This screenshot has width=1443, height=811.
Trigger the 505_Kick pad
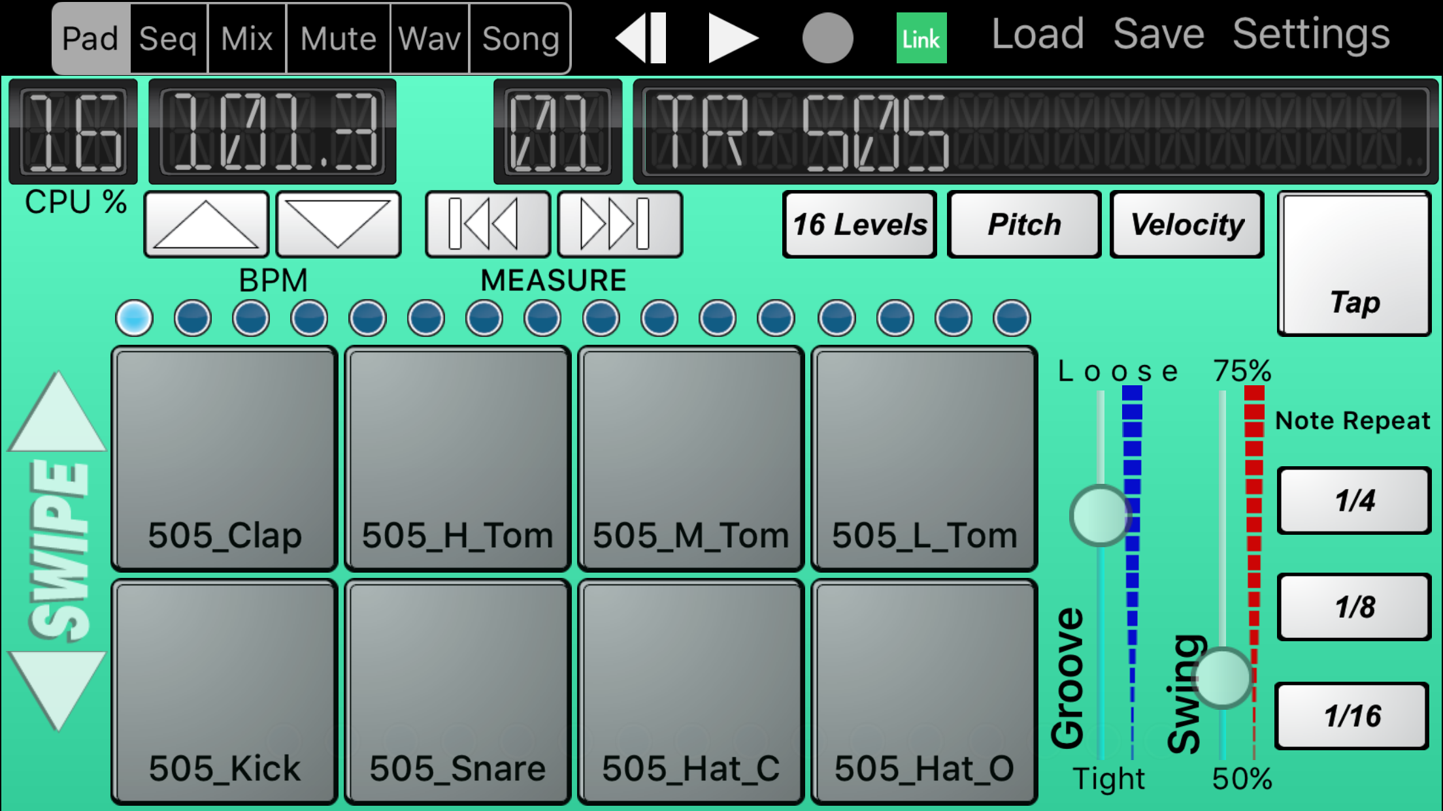(x=224, y=691)
